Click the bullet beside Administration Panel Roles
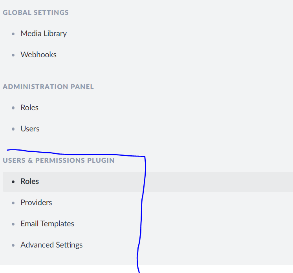 coord(13,108)
